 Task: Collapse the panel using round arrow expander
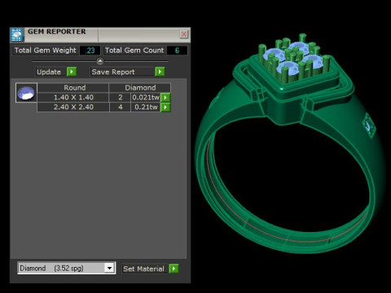tap(100, 61)
